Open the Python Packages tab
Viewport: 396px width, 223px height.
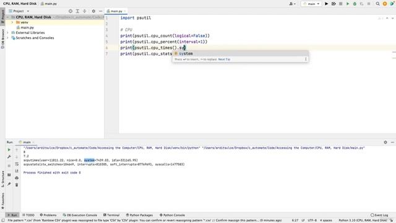point(139,215)
